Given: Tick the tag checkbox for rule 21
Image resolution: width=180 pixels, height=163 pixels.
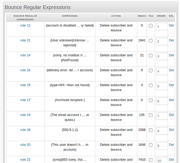Looking at the screenshot, I should point(151,40).
